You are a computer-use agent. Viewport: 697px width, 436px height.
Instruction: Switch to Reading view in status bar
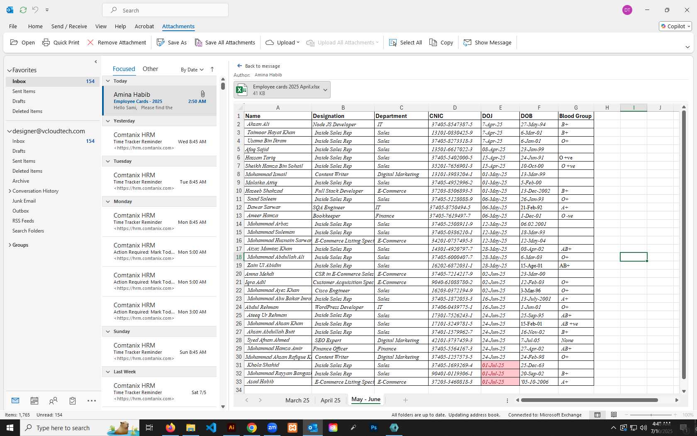tap(614, 414)
